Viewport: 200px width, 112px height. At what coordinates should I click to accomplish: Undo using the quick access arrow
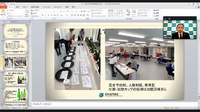click(x=7, y=4)
